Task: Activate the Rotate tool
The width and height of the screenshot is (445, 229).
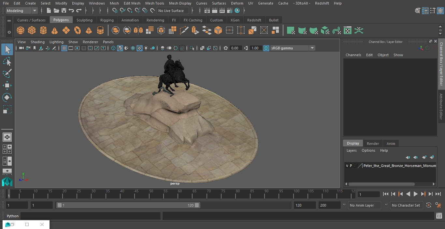Action: pos(7,97)
